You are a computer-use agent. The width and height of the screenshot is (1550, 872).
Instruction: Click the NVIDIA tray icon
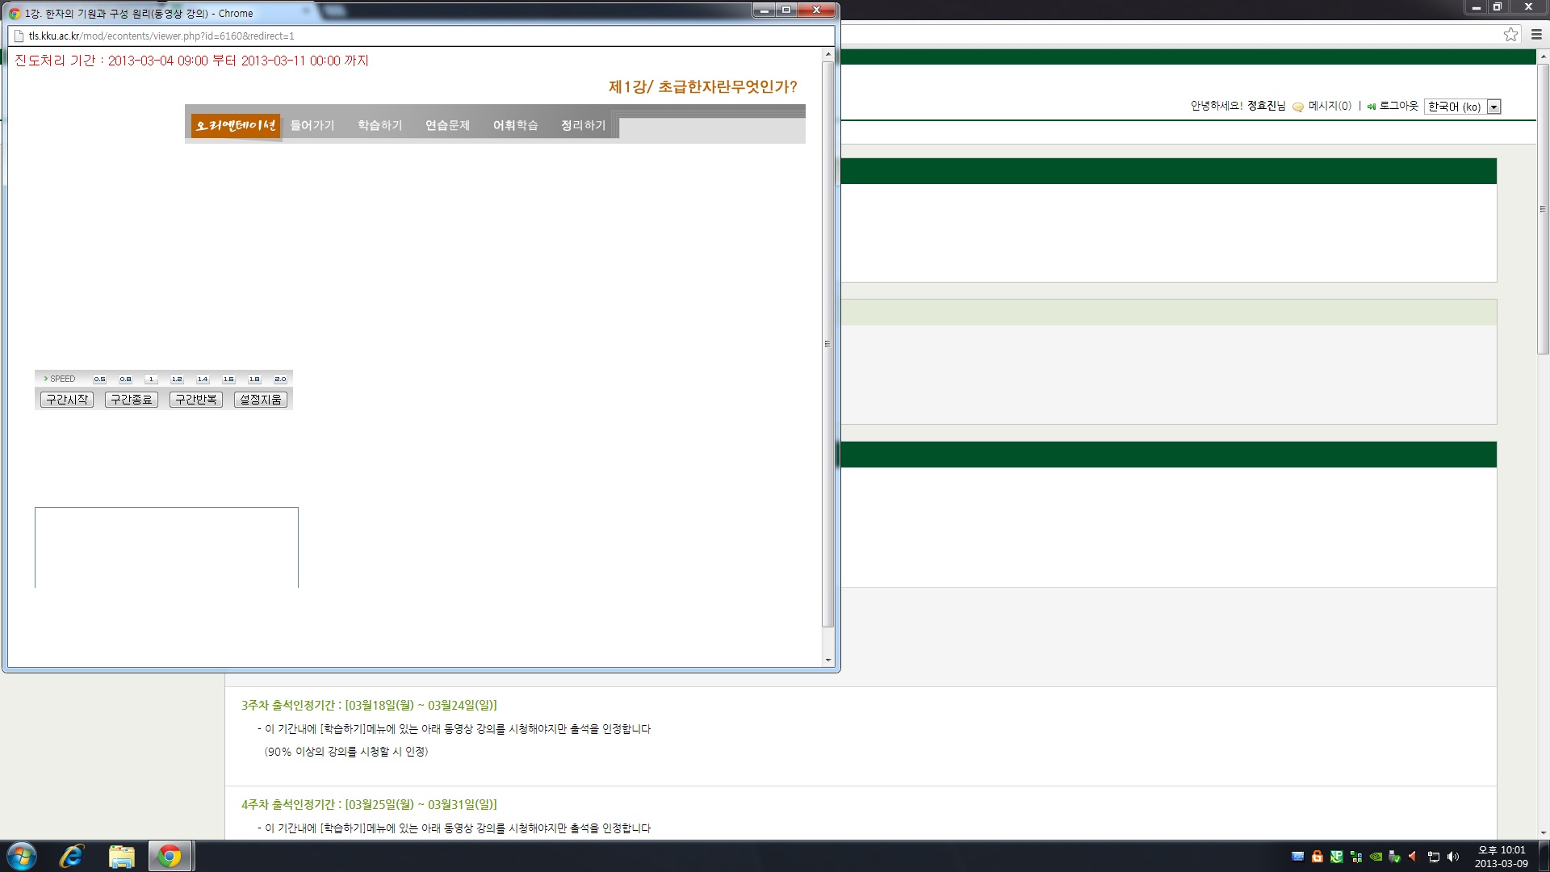click(1376, 857)
